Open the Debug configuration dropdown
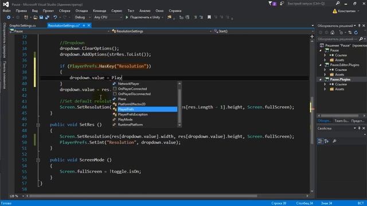 (x=83, y=17)
